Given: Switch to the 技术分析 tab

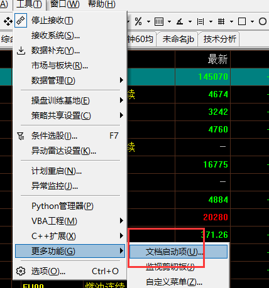Looking at the screenshot, I should [x=219, y=39].
